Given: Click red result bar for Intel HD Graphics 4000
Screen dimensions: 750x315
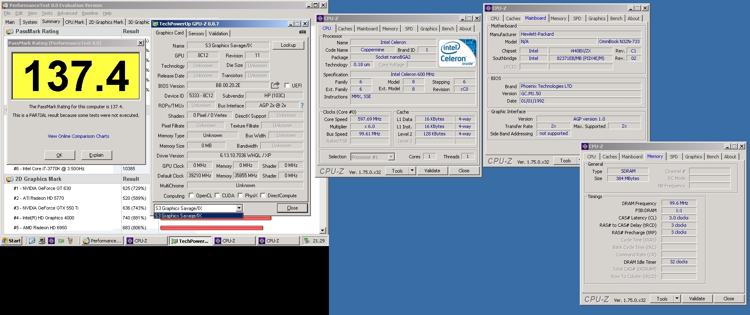Looking at the screenshot, I should point(216,218).
